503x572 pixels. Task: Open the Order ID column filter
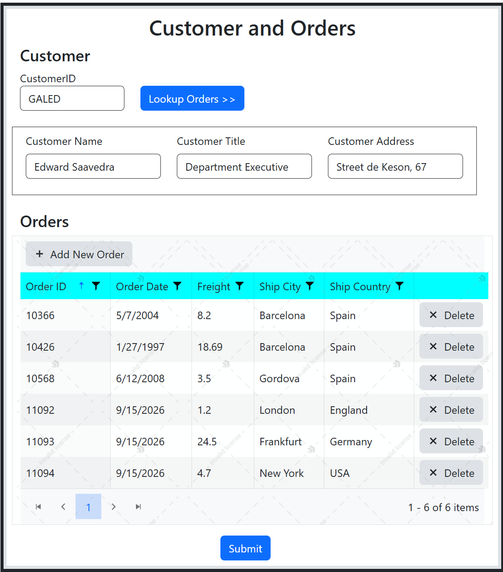coord(96,286)
